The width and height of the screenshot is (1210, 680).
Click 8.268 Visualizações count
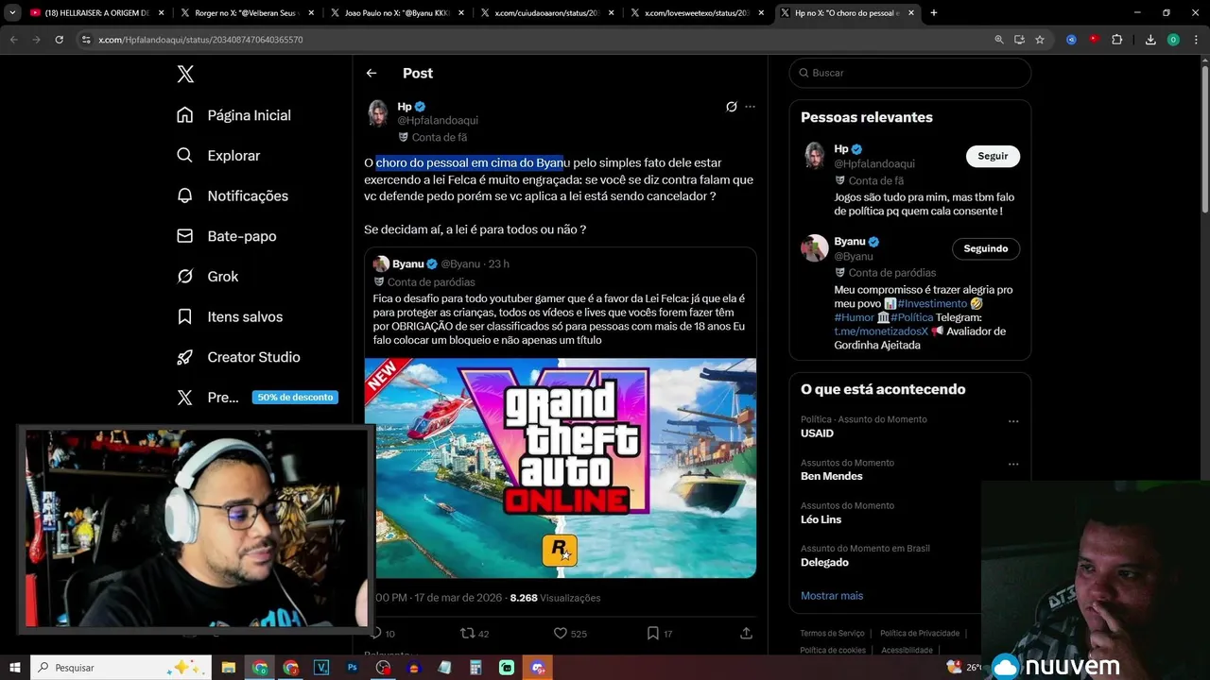pyautogui.click(x=556, y=598)
